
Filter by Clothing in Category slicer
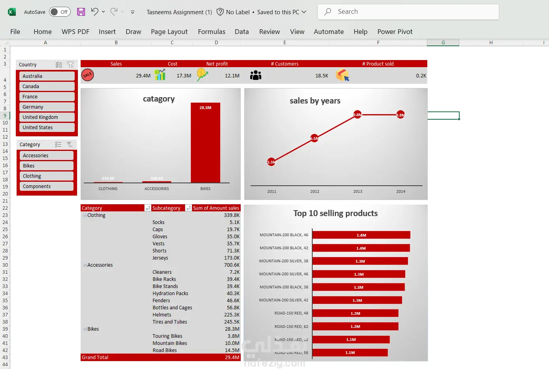tap(47, 176)
